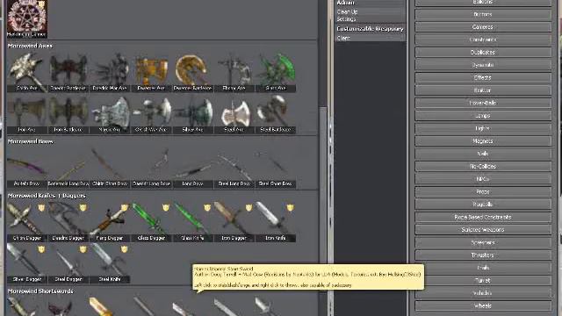Click the Buttons cleanup category
This screenshot has height=316, width=562.
(483, 15)
